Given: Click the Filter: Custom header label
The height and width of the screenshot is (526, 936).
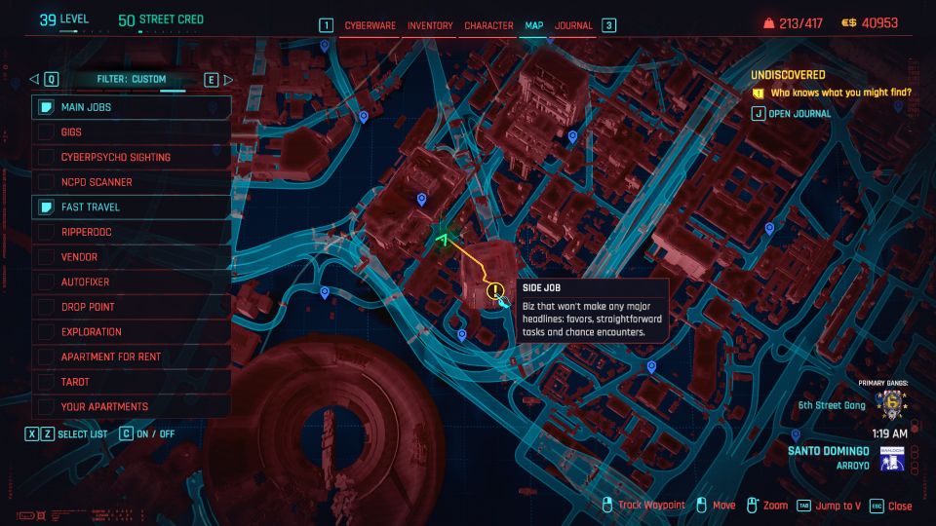Looking at the screenshot, I should [x=132, y=79].
